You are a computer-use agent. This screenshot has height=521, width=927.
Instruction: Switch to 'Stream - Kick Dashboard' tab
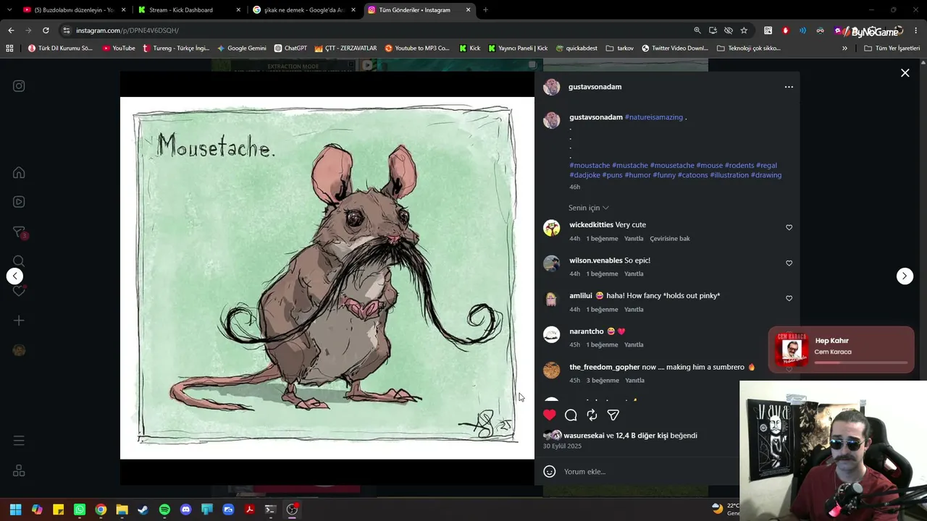click(x=188, y=10)
